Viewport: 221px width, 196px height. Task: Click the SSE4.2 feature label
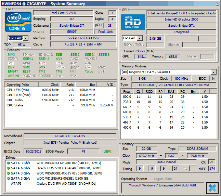tap(44, 59)
